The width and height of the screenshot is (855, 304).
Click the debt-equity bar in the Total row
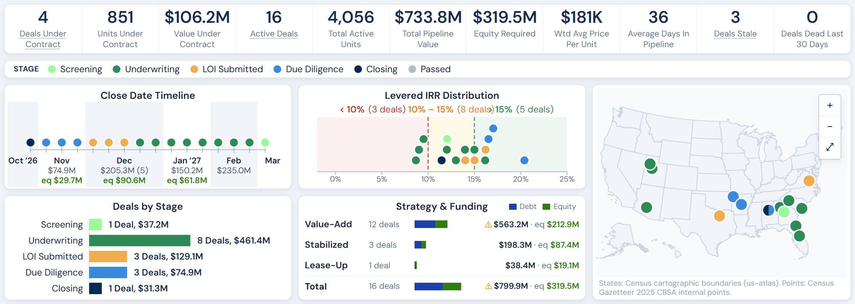pos(438,286)
